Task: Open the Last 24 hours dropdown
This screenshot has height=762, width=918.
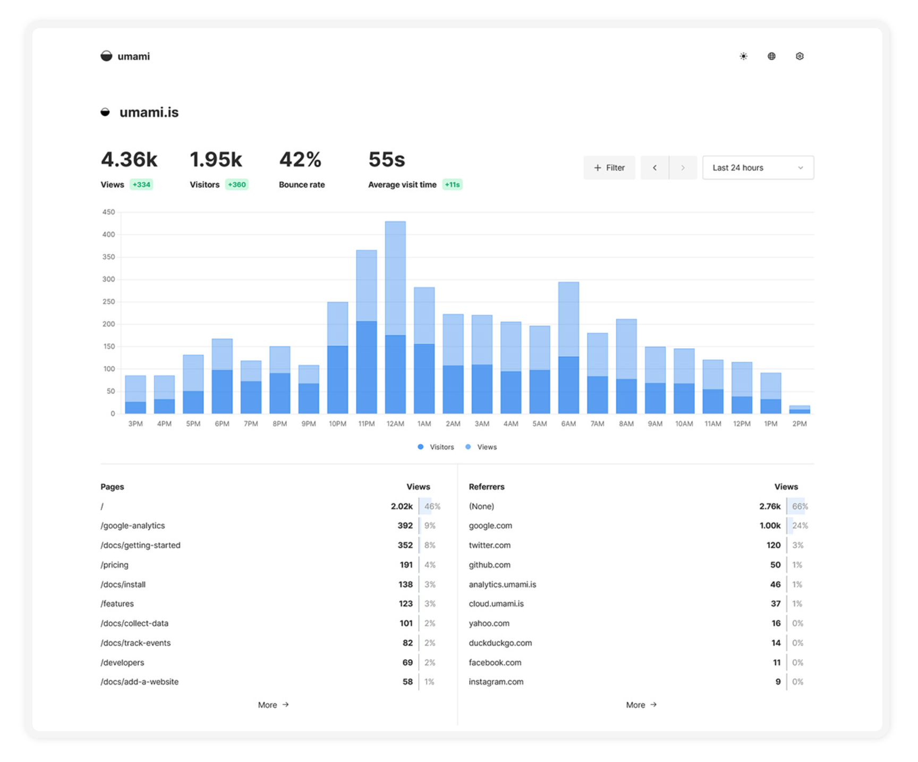Action: [x=758, y=168]
